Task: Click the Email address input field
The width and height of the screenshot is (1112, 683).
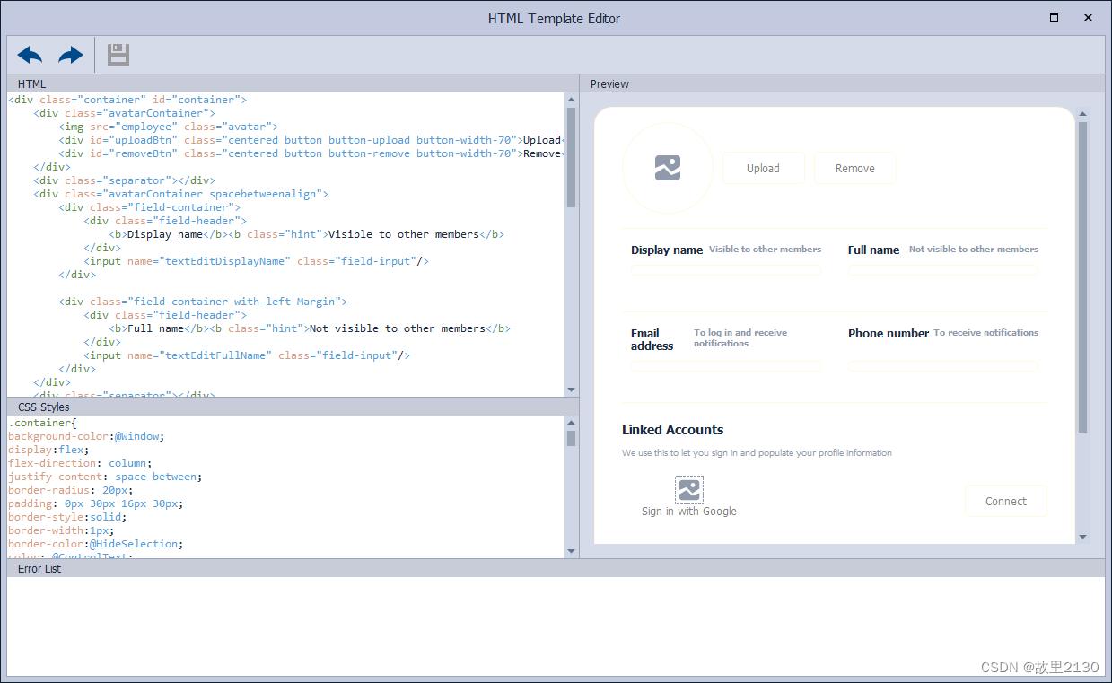Action: (725, 365)
